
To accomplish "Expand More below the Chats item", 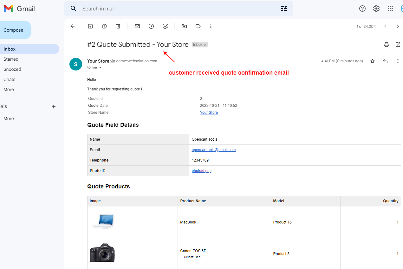I will click(x=9, y=89).
